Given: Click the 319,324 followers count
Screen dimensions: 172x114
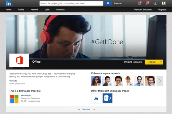Looking at the screenshot, I should (133, 62).
